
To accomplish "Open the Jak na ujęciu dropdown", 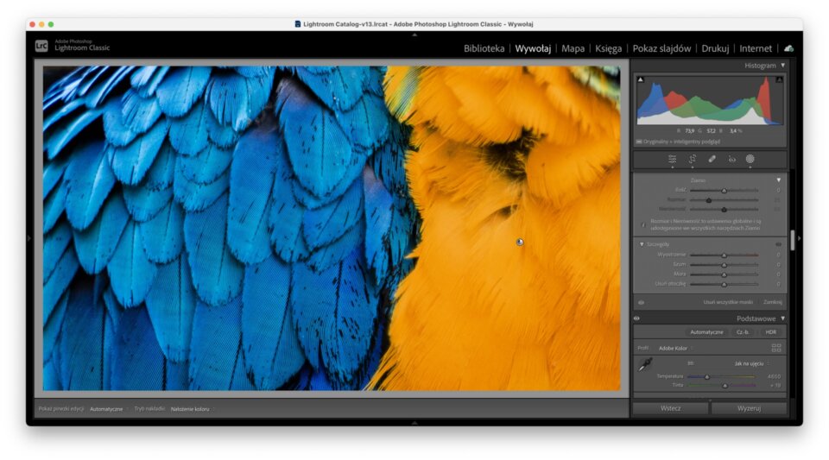I will 752,363.
